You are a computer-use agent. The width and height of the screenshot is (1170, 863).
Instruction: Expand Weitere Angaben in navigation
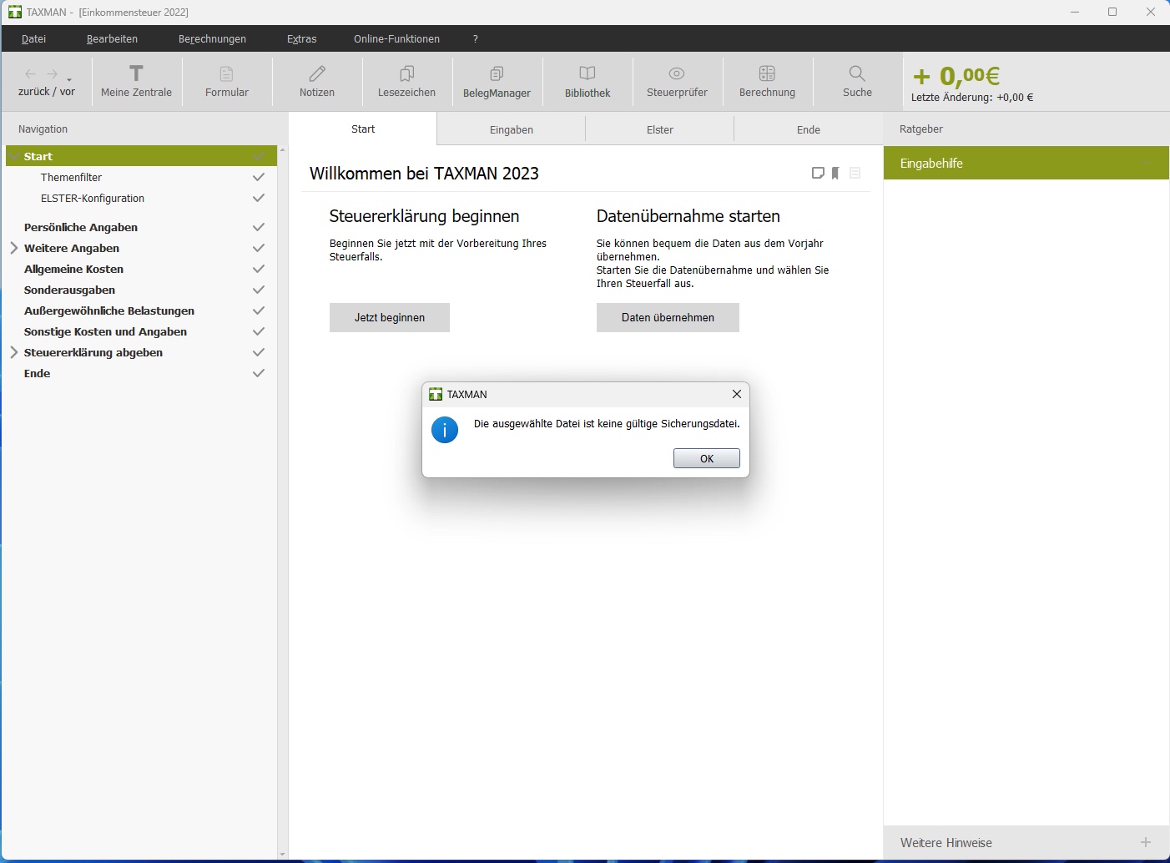14,248
